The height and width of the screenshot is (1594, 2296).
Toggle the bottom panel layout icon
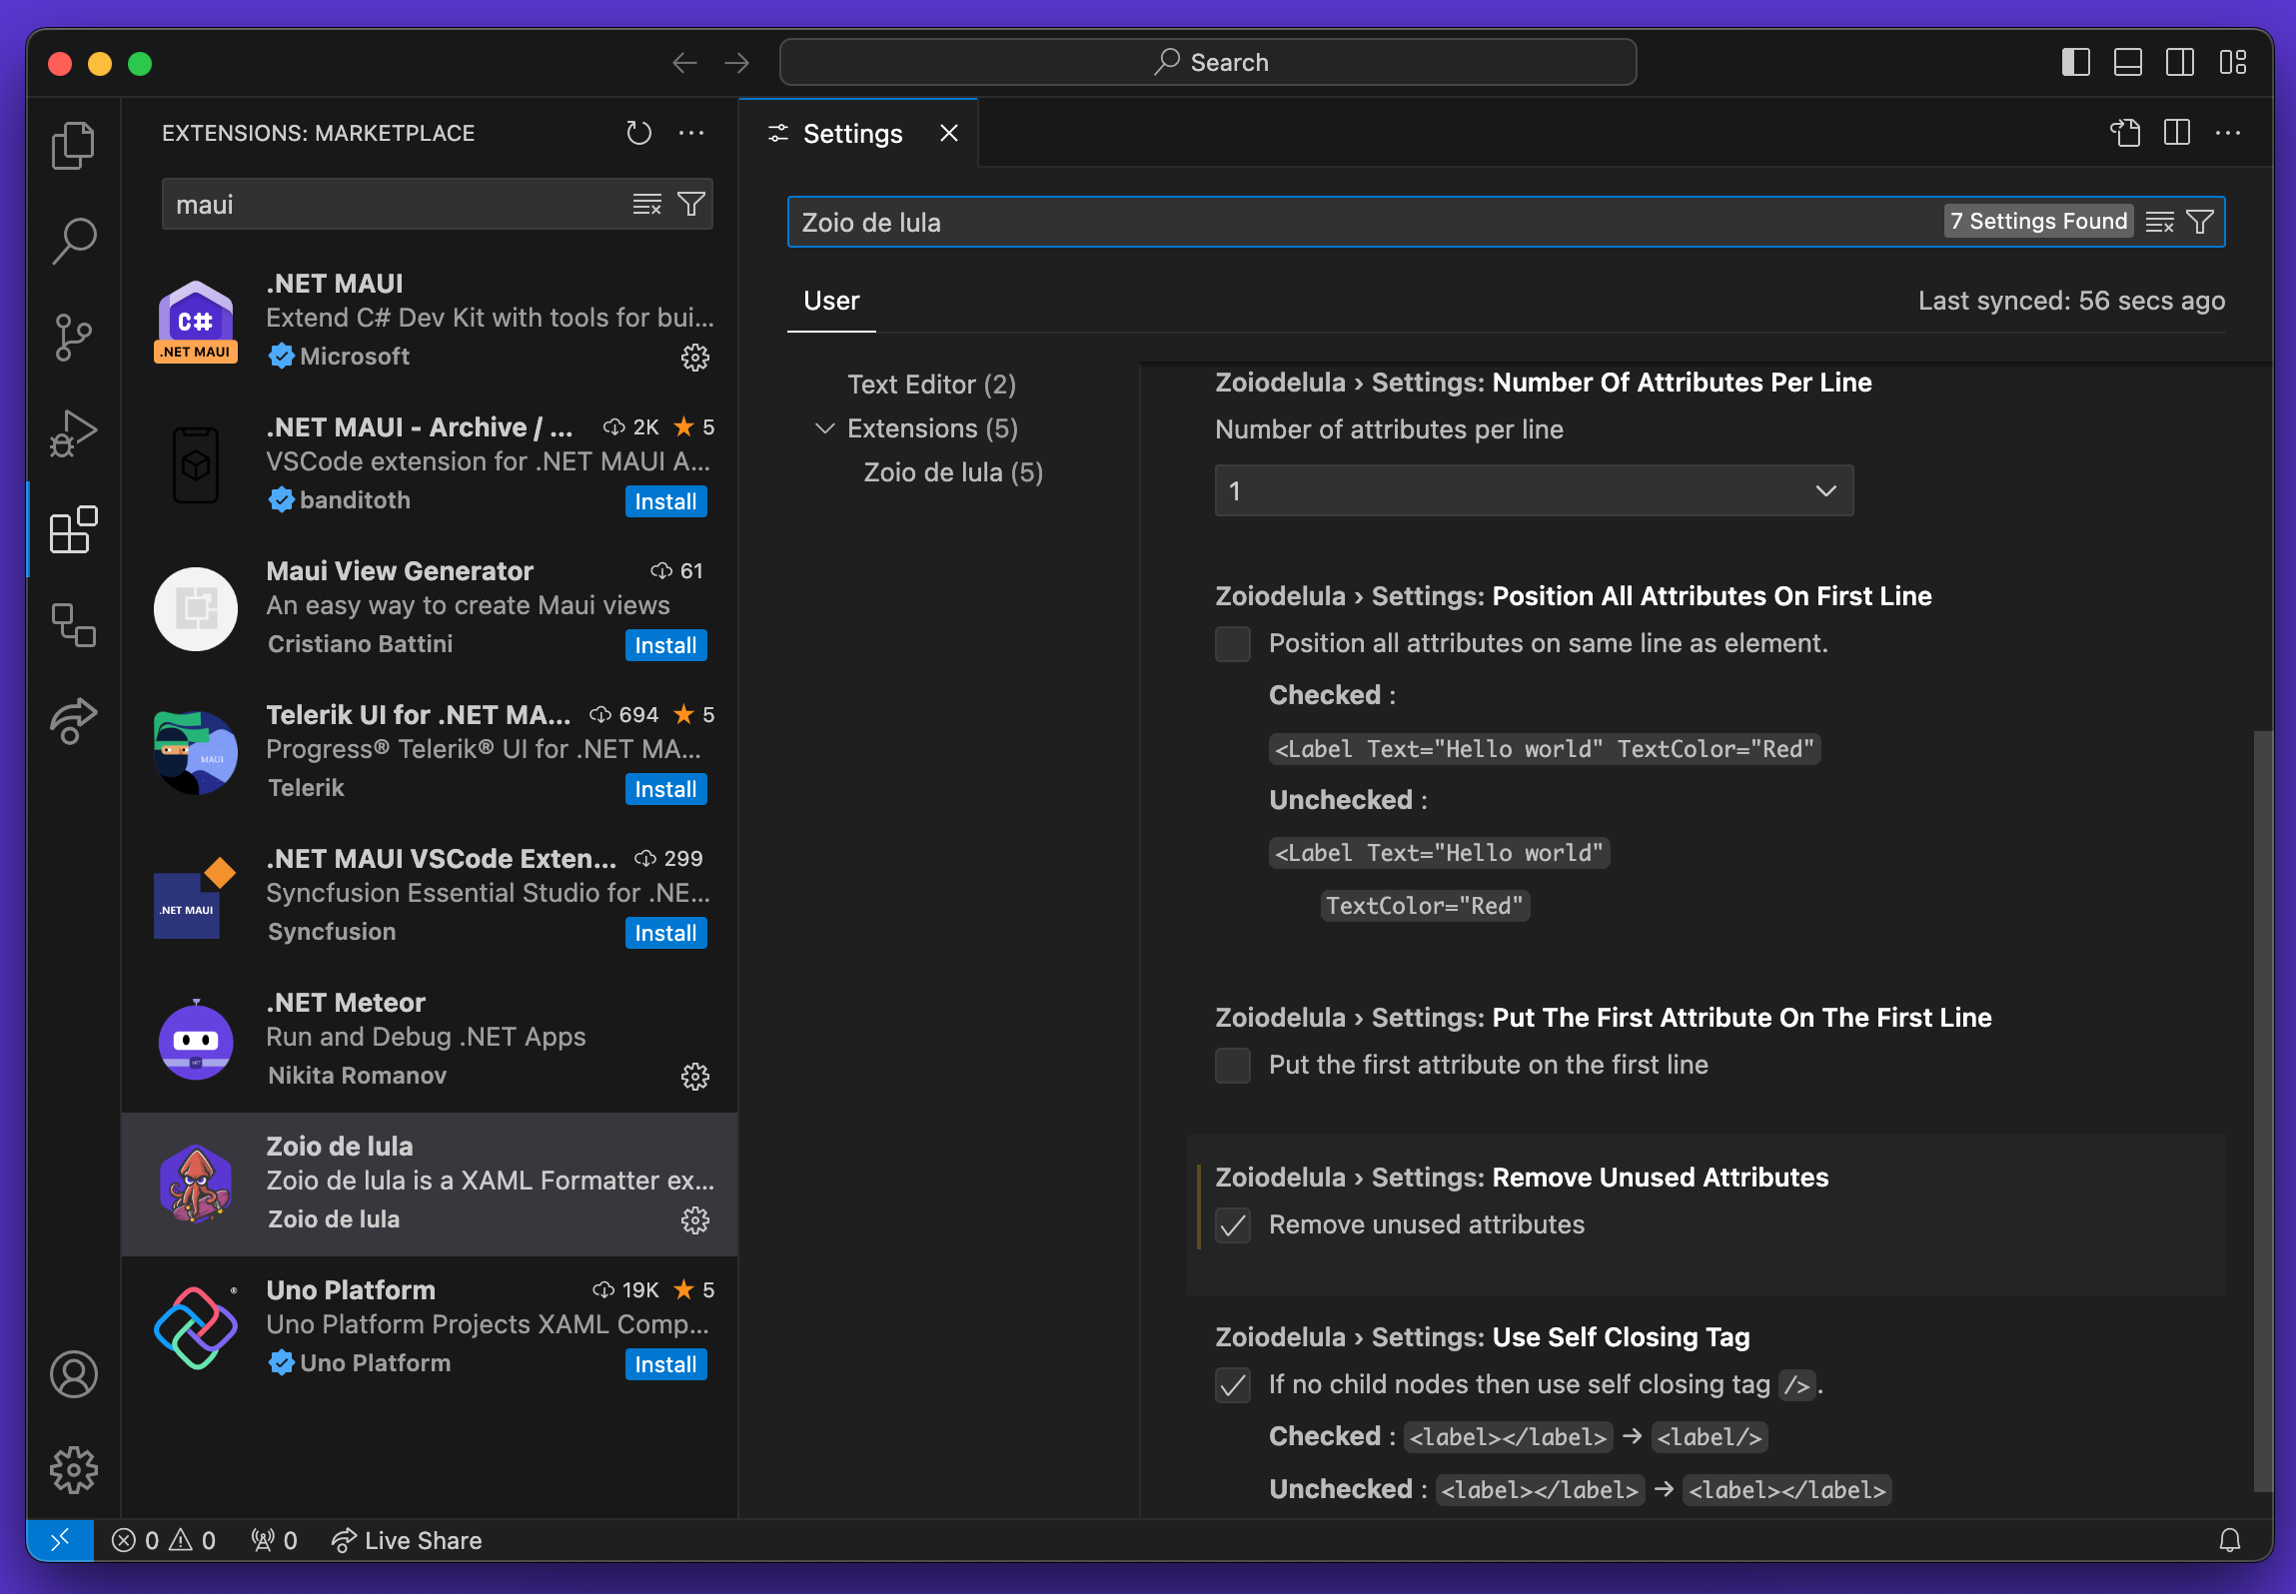tap(2127, 62)
